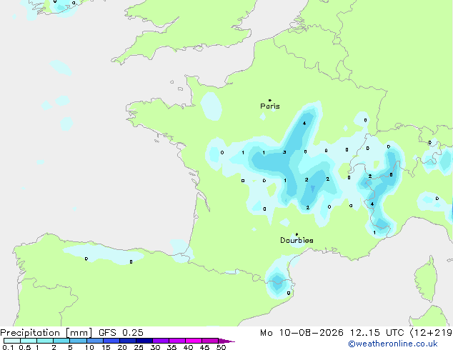Click the 45–50 mm legend swatch

(210, 341)
